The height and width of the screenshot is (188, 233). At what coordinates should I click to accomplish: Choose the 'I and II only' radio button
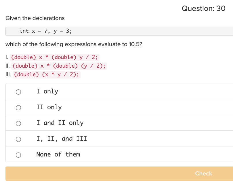[x=18, y=124]
